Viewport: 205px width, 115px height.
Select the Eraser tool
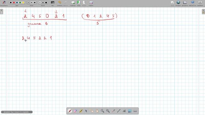[x=75, y=111]
